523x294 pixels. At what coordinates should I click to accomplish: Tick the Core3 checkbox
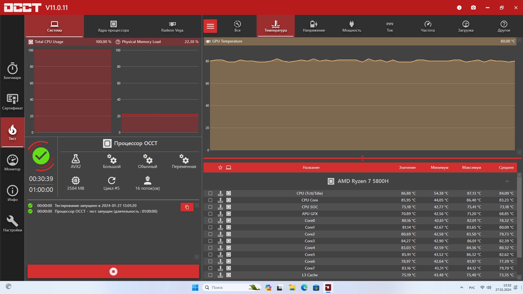(x=210, y=241)
